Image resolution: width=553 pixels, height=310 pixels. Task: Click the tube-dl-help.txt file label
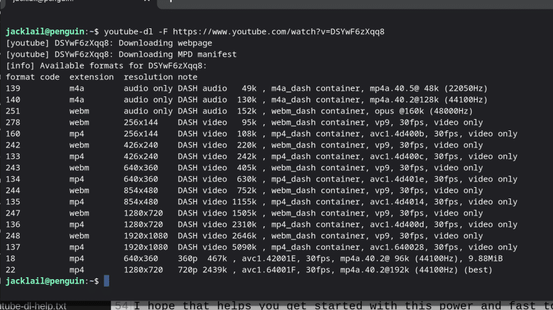[x=33, y=306]
